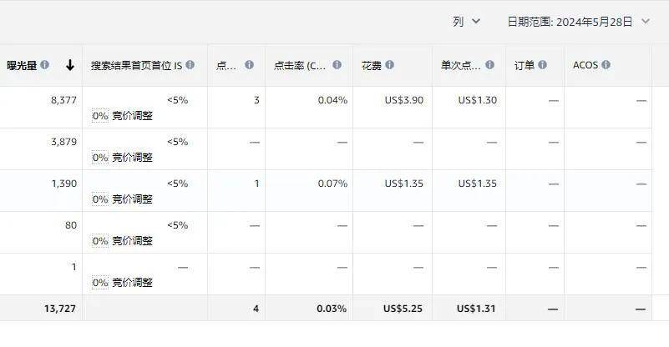The height and width of the screenshot is (347, 669).
Task: Click info icon in the 点击量 column header
Action: (248, 65)
